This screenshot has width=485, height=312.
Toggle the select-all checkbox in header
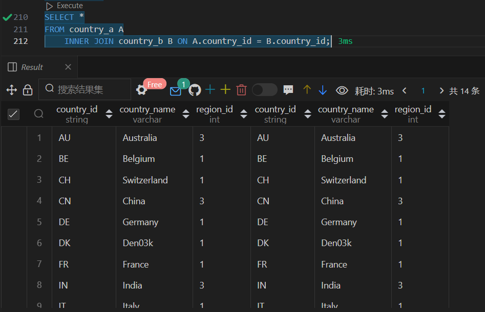(13, 114)
